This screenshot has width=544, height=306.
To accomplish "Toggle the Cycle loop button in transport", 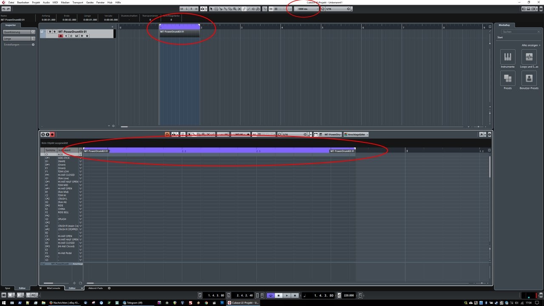I will point(271,295).
